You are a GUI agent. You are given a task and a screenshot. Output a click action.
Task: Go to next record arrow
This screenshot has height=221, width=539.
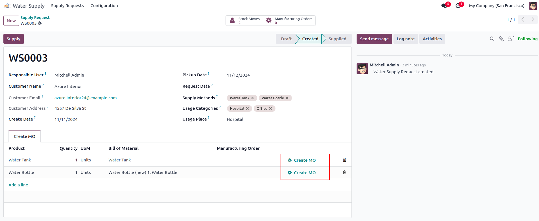click(533, 20)
